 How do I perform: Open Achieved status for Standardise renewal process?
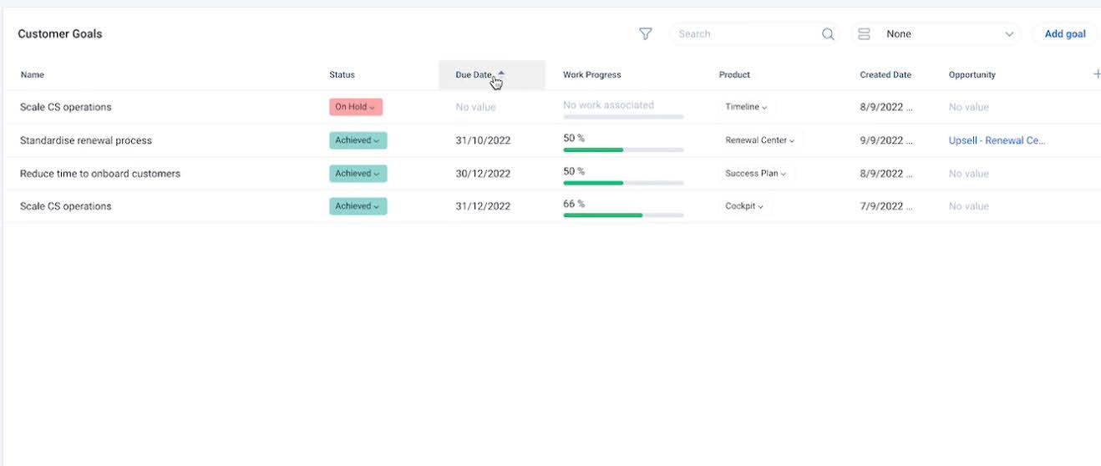(x=358, y=140)
